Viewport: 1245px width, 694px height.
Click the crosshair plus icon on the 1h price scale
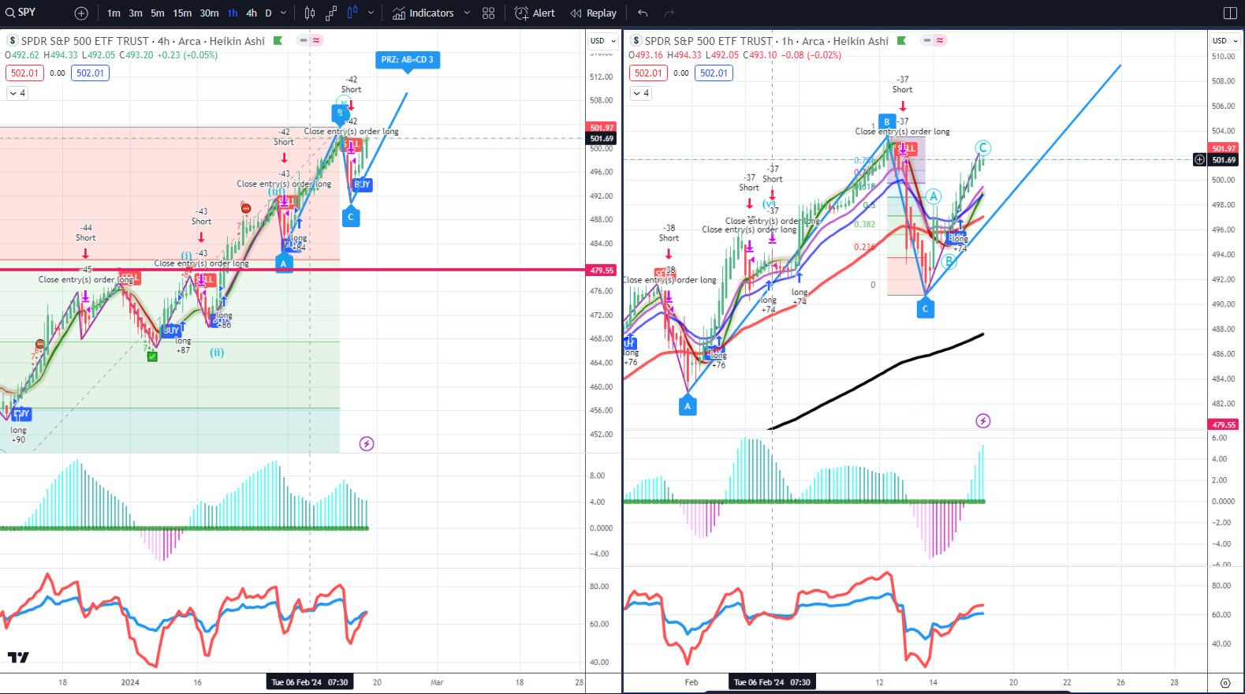(x=1199, y=159)
